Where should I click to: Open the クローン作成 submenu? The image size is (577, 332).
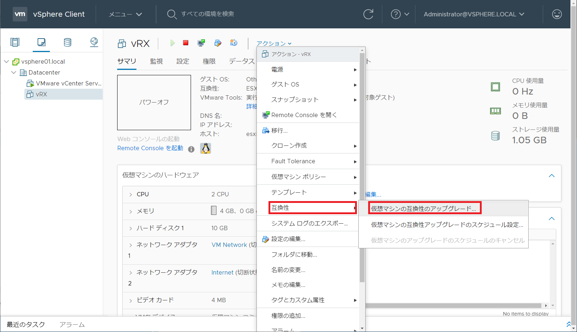308,145
